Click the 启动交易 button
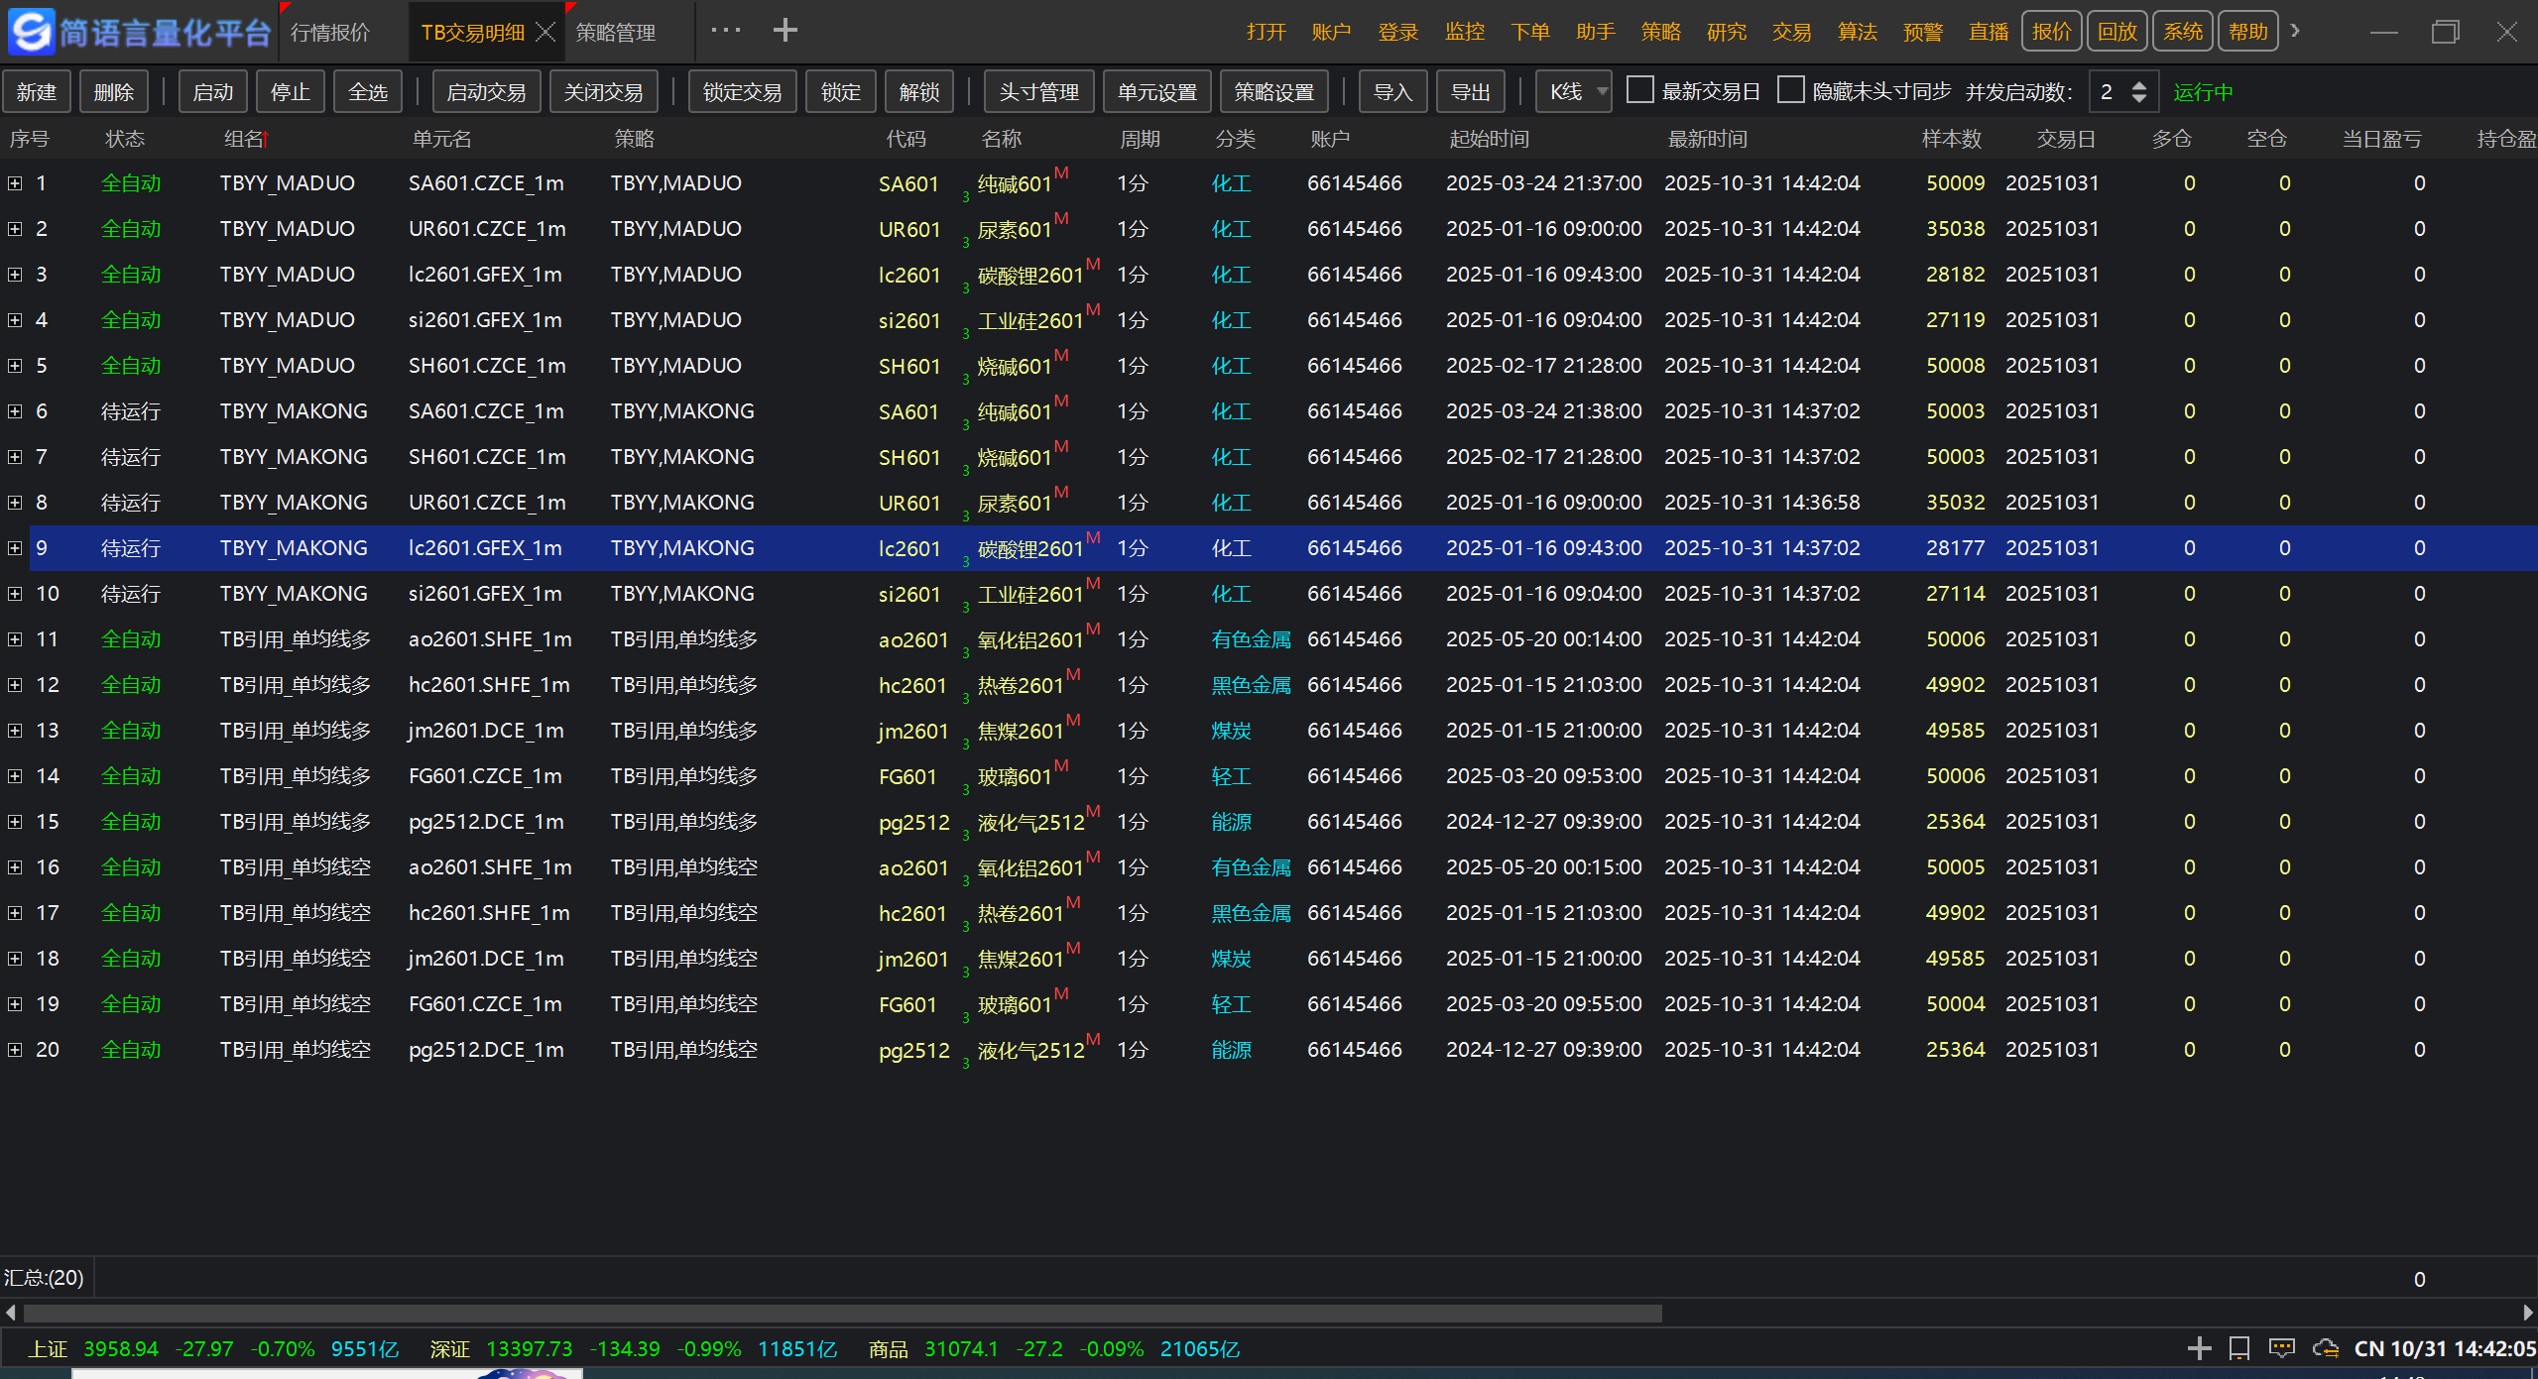 pos(486,92)
